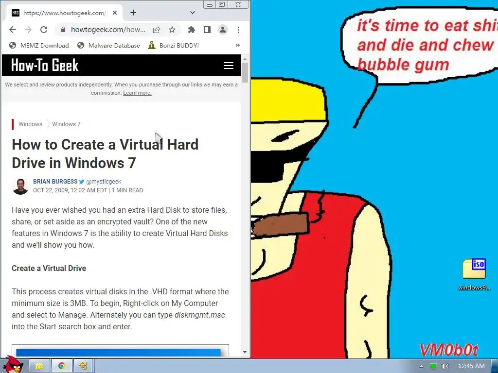Image resolution: width=498 pixels, height=373 pixels.
Task: Maximize the Chrome window
Action: 222,4
